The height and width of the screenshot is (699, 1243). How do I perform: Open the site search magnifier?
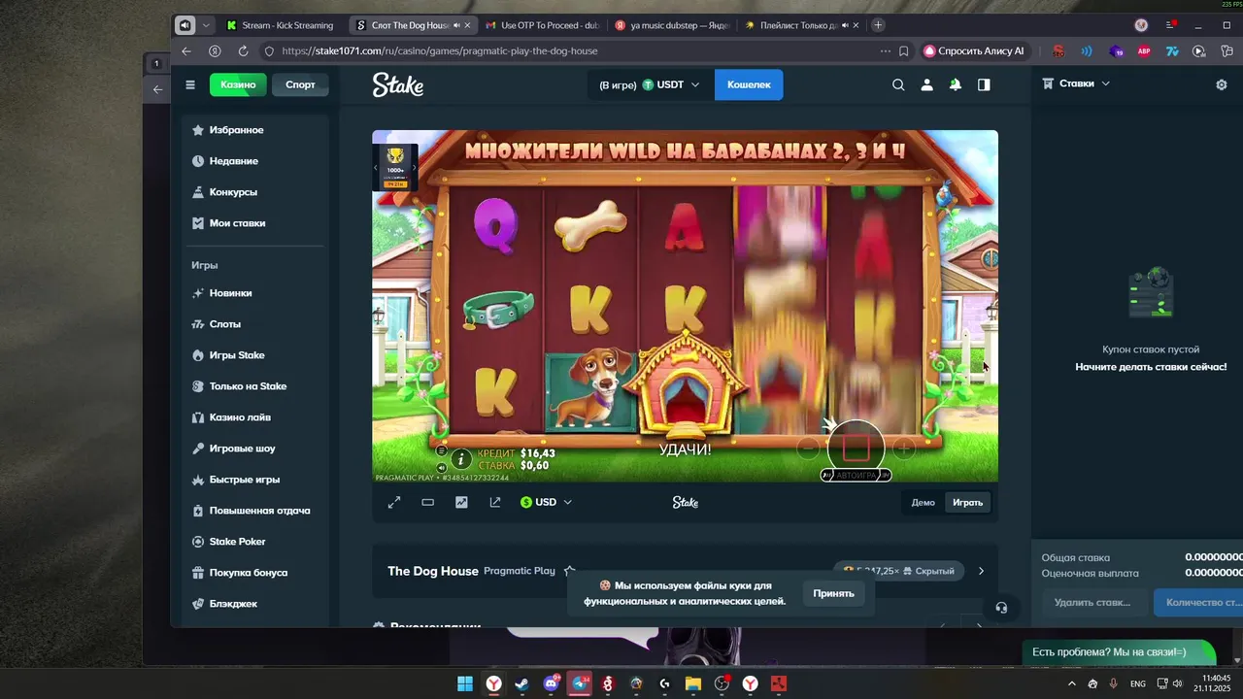pos(898,84)
